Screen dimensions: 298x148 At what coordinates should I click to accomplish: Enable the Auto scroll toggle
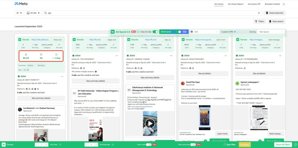tap(149, 145)
